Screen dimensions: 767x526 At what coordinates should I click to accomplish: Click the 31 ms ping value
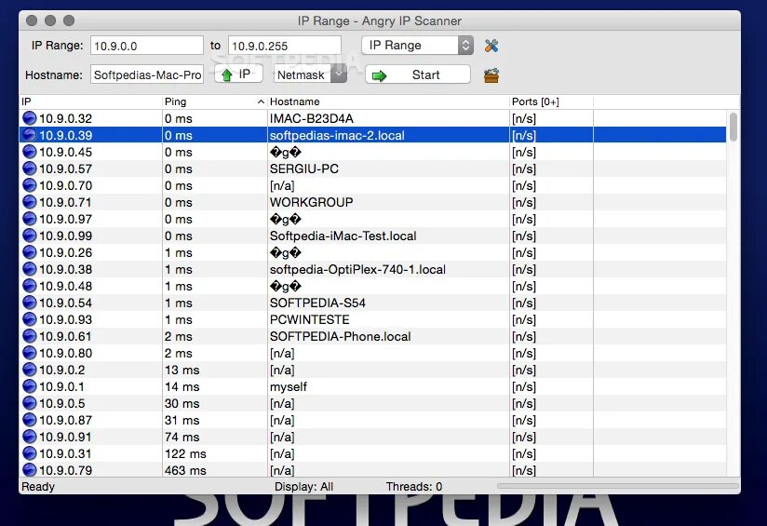[x=182, y=420]
